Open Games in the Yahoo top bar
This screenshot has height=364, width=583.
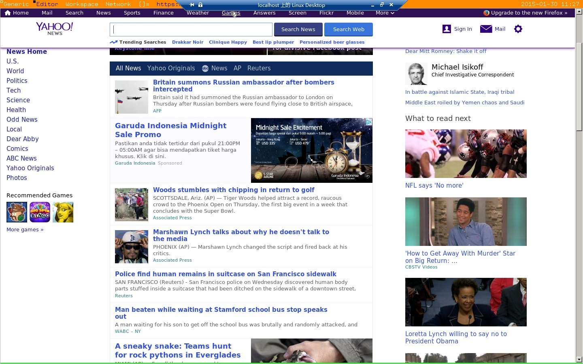231,13
